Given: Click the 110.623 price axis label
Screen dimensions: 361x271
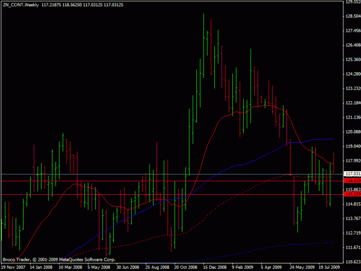Looking at the screenshot, I should [353, 262].
